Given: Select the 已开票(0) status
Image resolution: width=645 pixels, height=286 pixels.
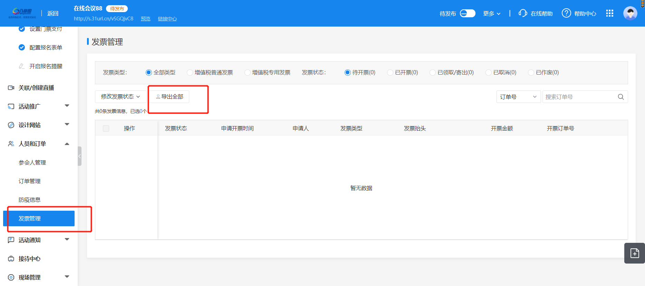Looking at the screenshot, I should pyautogui.click(x=390, y=73).
